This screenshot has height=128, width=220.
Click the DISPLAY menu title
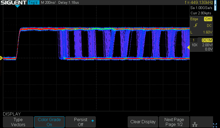(12, 114)
